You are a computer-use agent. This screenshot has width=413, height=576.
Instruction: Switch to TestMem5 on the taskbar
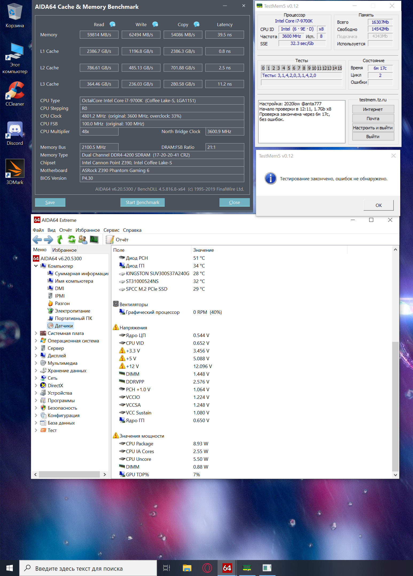point(247,568)
